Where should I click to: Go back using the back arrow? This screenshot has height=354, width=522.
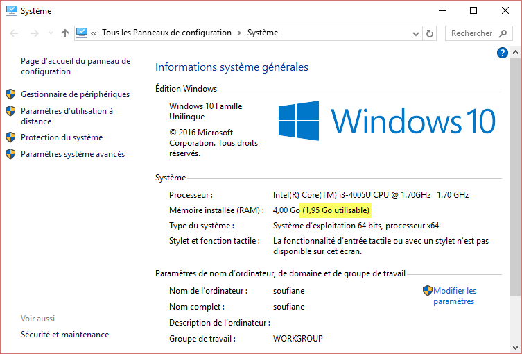[14, 33]
